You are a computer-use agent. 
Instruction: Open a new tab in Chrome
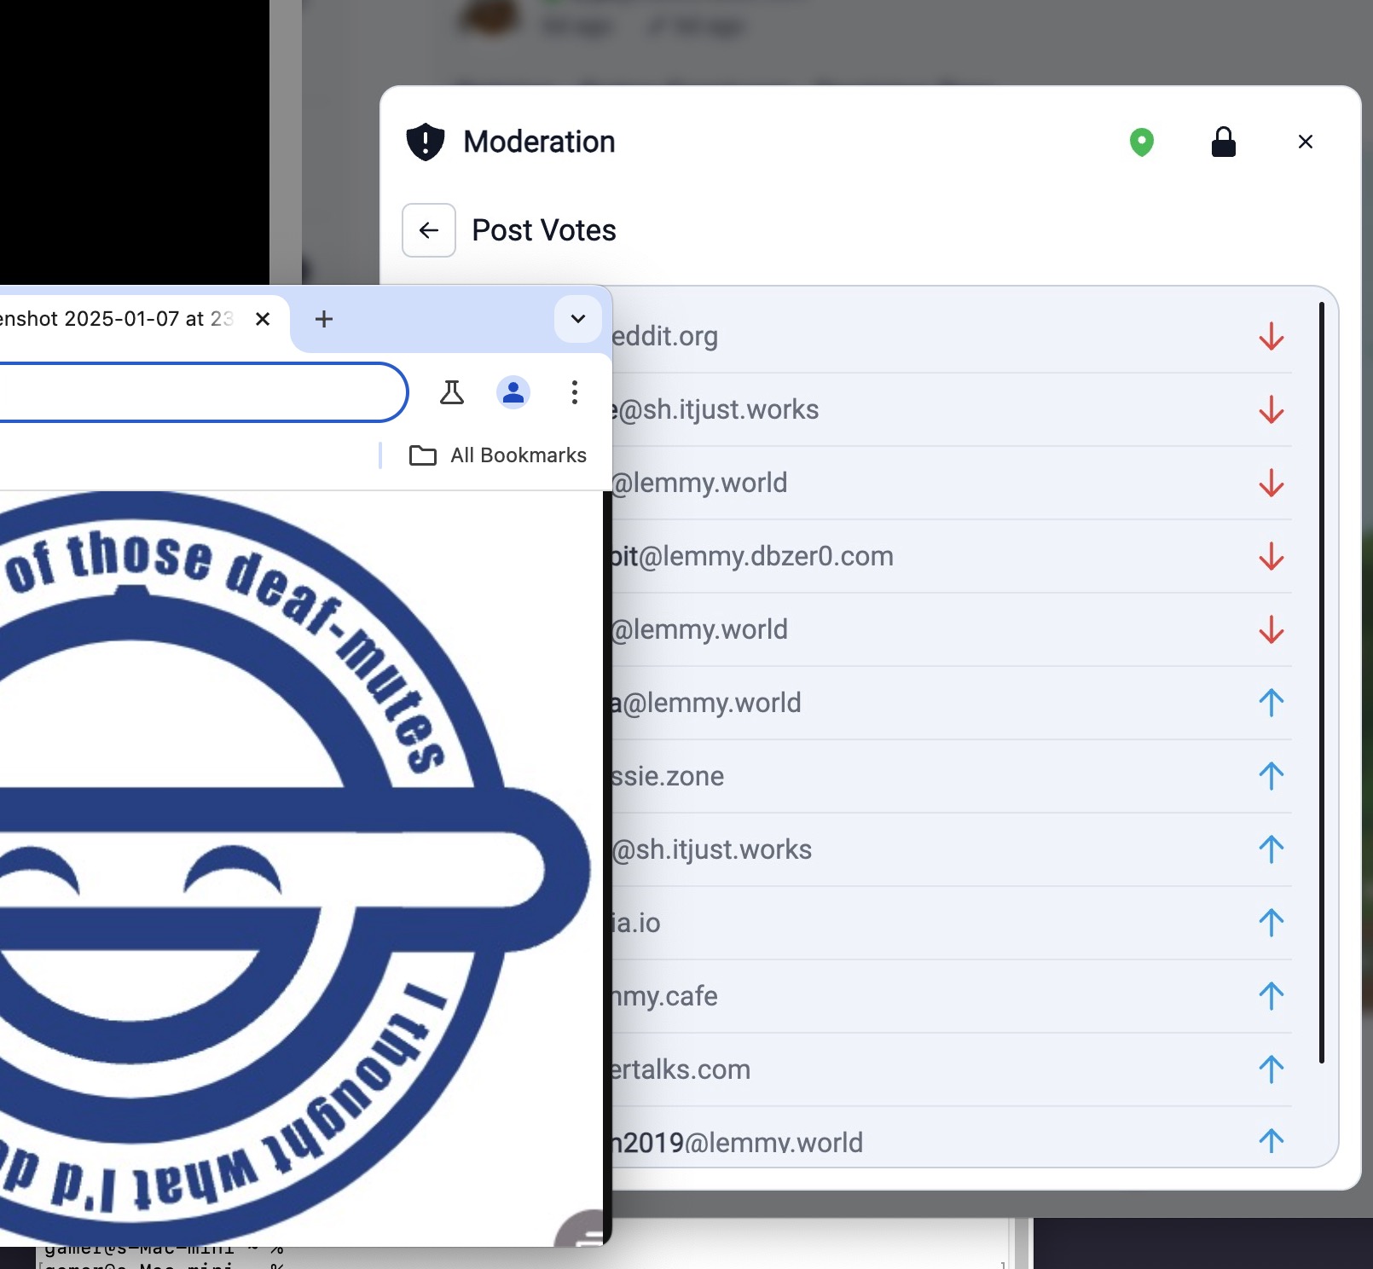pyautogui.click(x=324, y=319)
